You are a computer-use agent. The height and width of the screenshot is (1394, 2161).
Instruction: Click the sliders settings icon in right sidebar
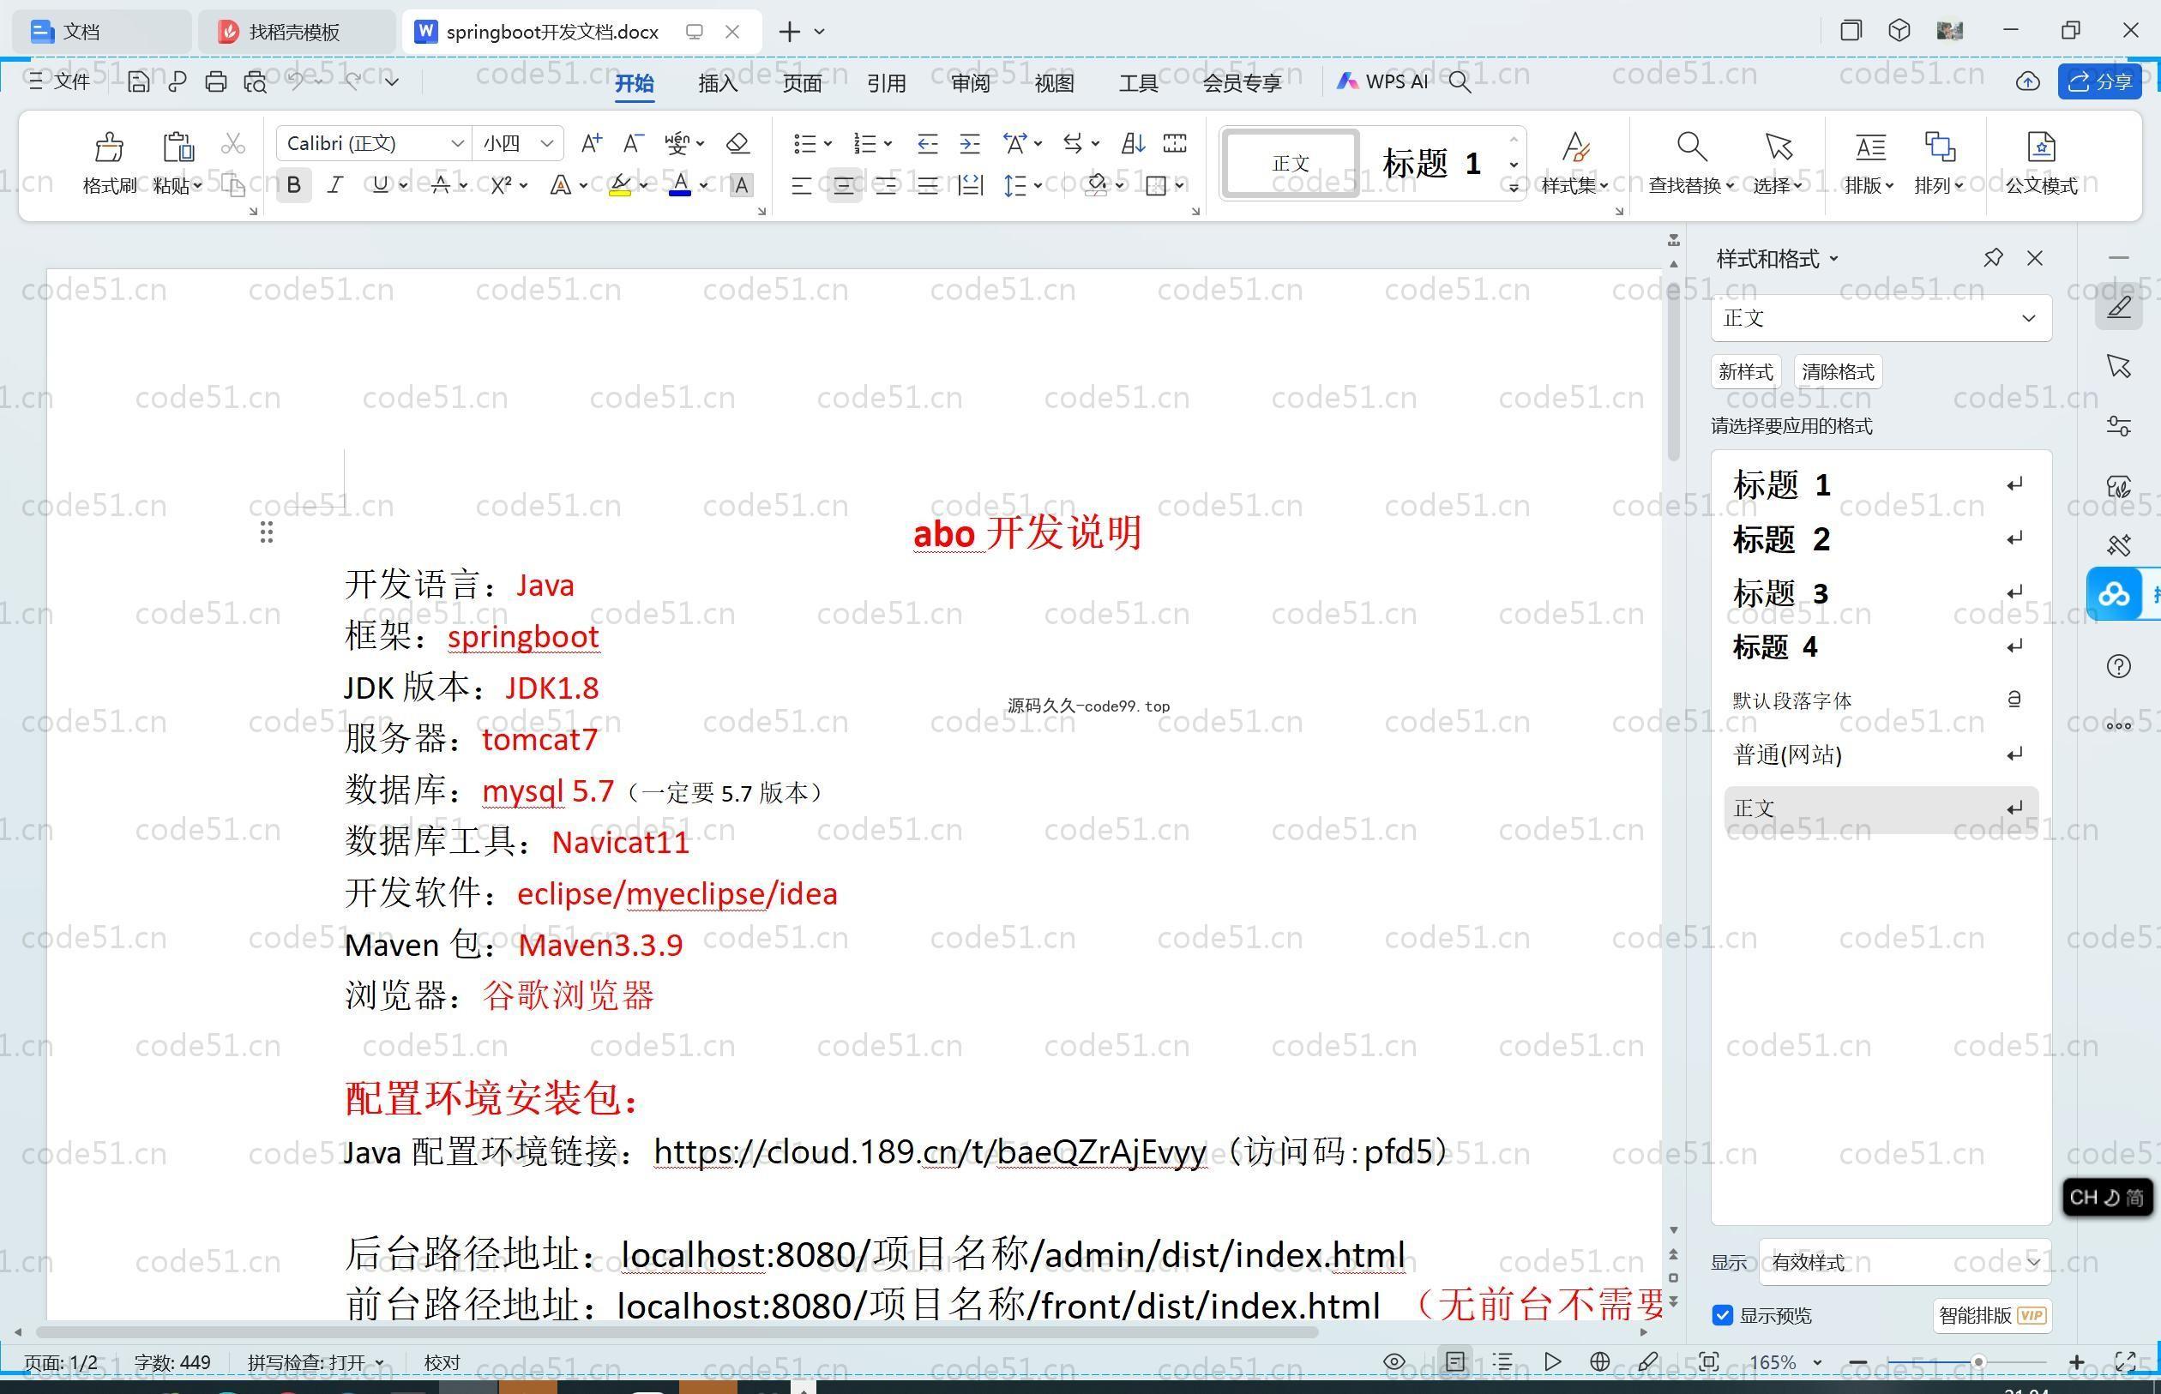[x=2118, y=425]
